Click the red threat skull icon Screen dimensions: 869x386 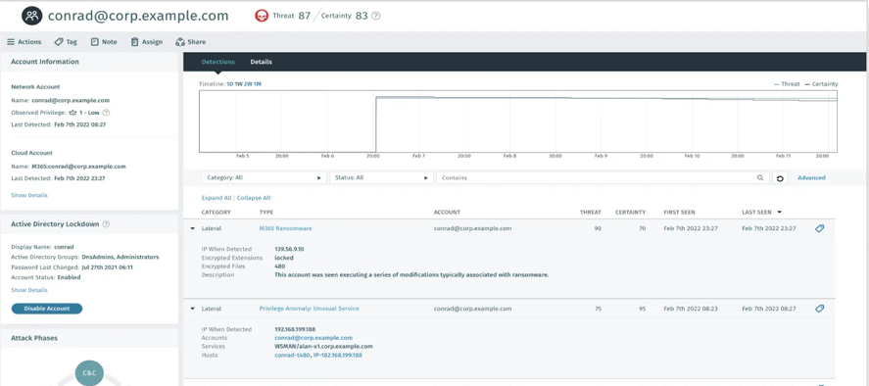tap(261, 16)
